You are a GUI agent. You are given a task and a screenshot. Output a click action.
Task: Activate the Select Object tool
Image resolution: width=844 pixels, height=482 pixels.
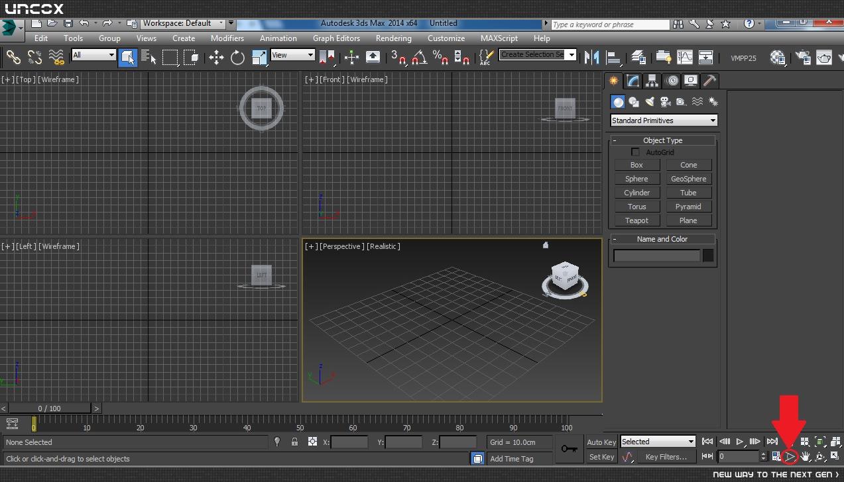click(x=127, y=58)
